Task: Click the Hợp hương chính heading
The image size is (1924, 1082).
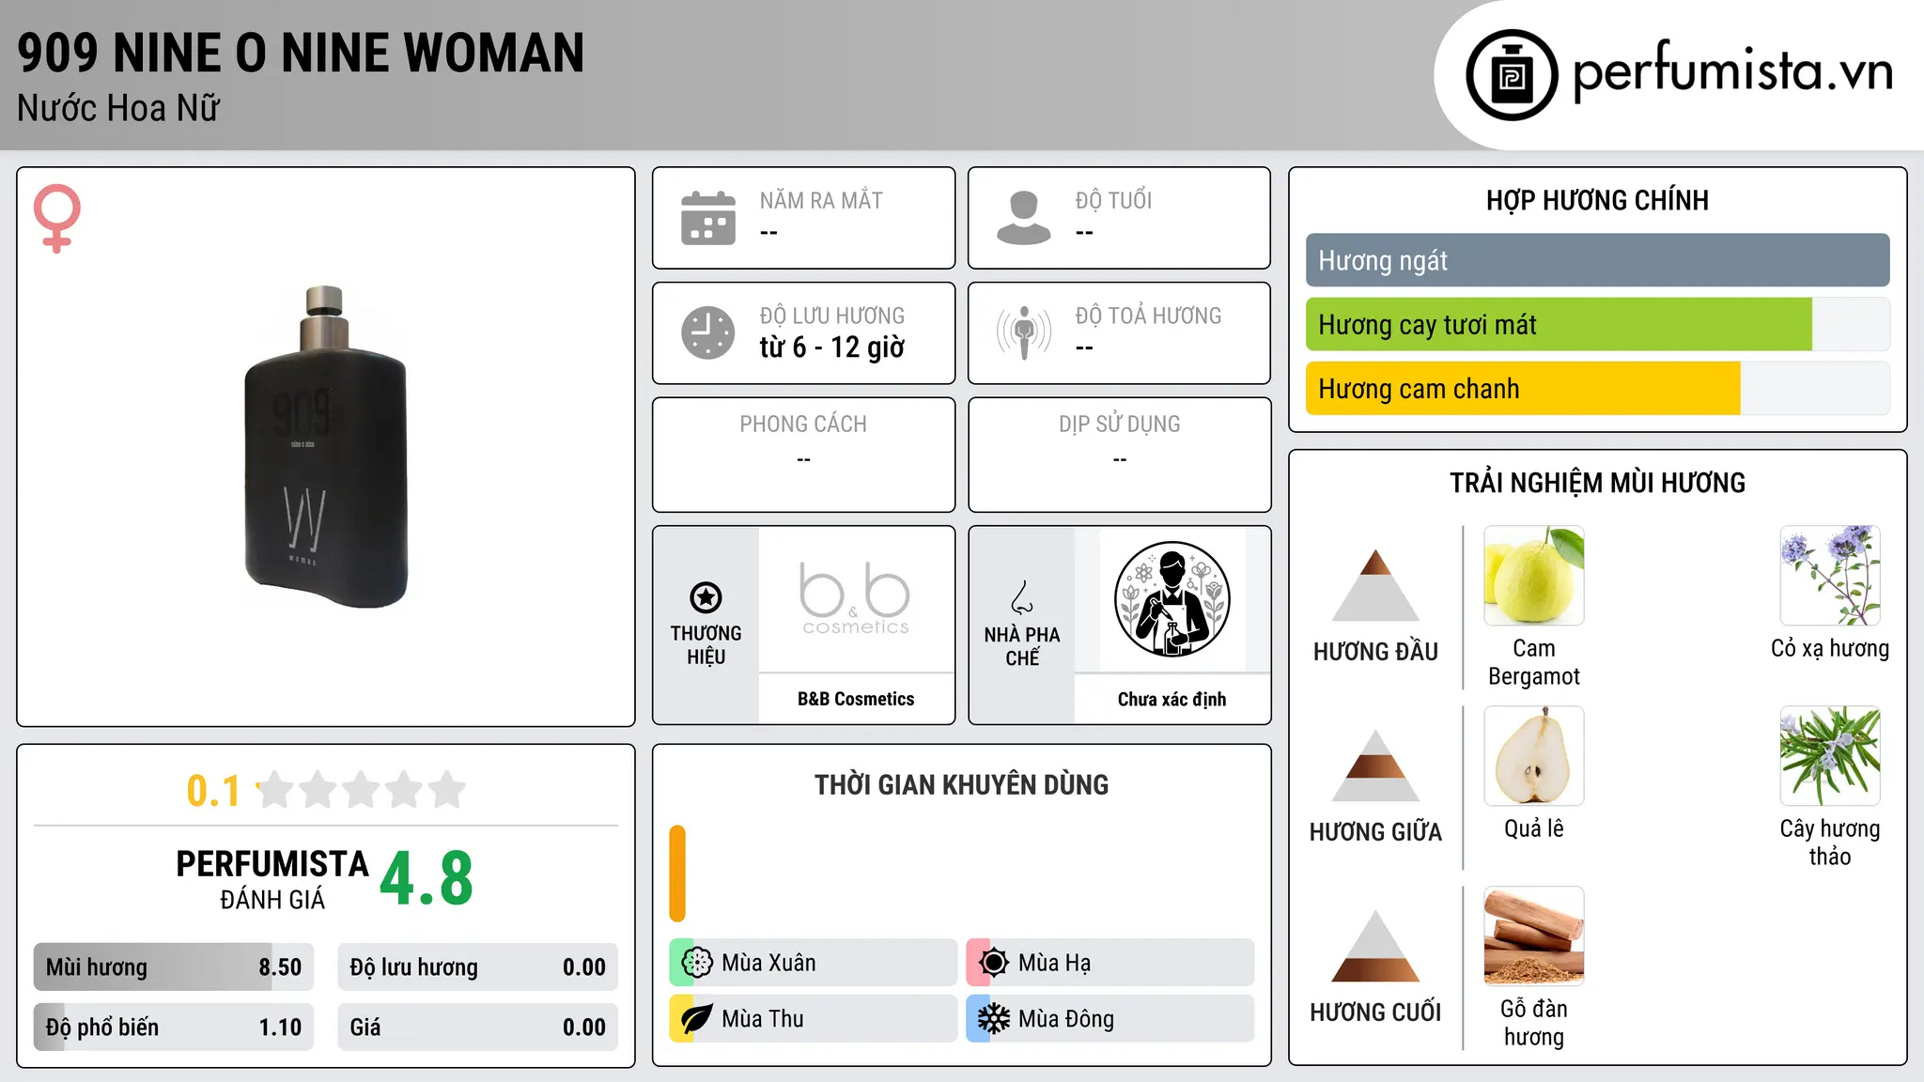Action: pyautogui.click(x=1597, y=200)
